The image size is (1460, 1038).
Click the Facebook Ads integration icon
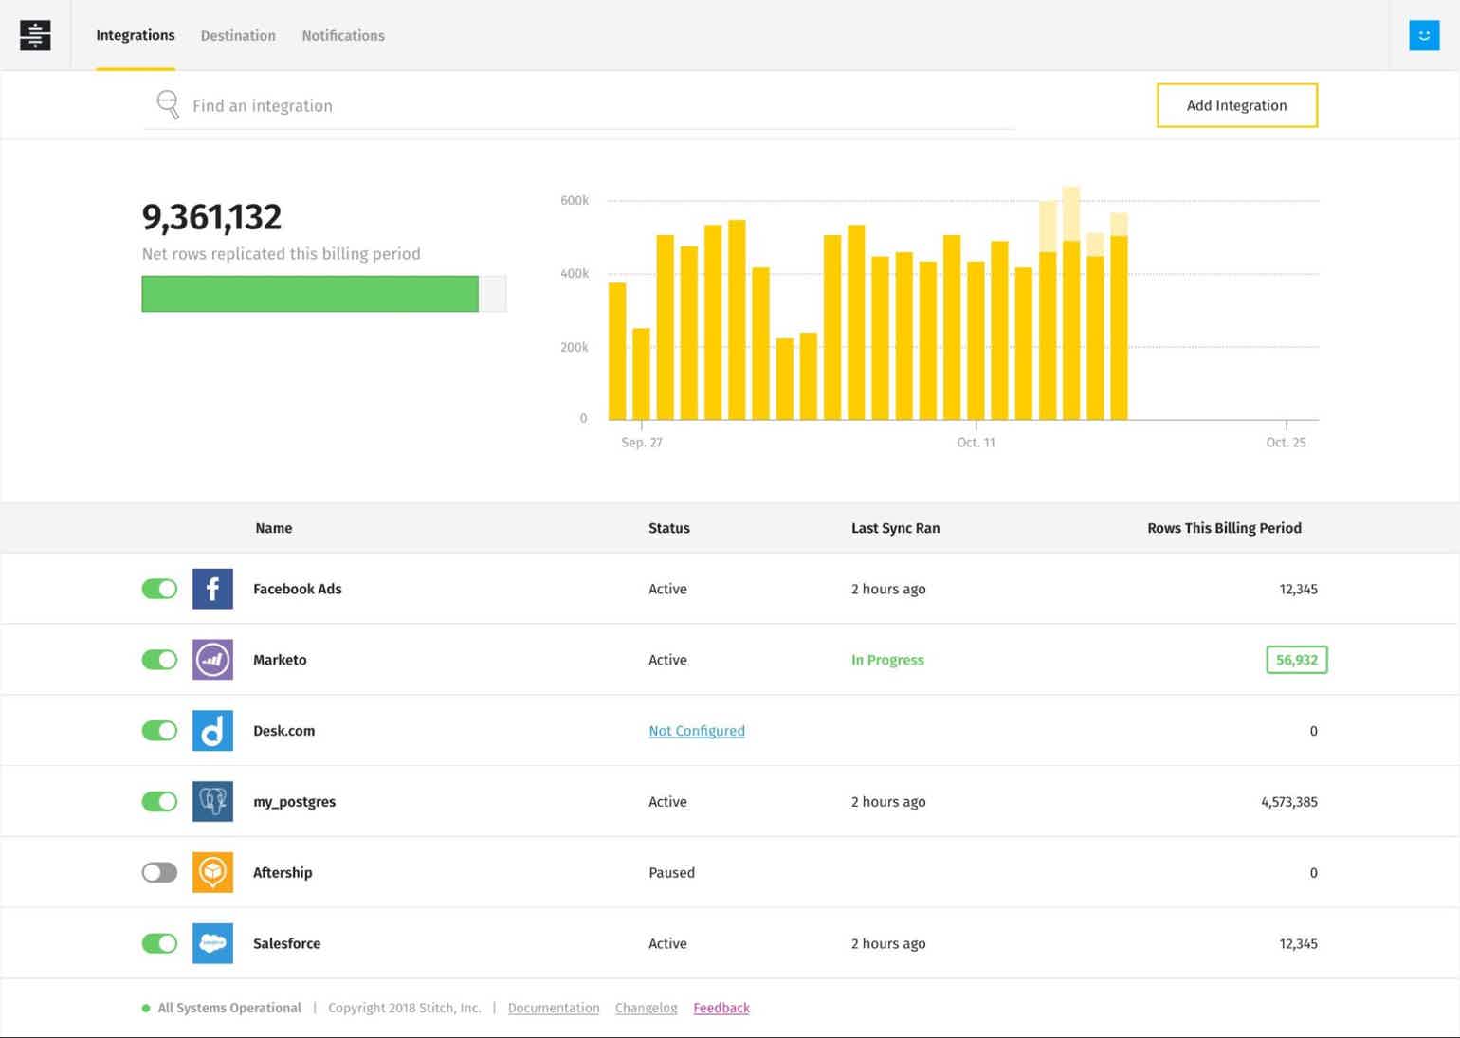click(x=212, y=588)
